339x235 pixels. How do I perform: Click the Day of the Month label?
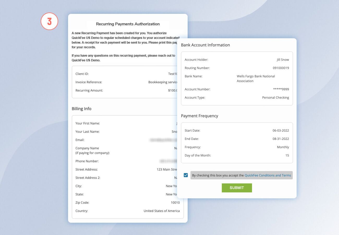click(198, 155)
